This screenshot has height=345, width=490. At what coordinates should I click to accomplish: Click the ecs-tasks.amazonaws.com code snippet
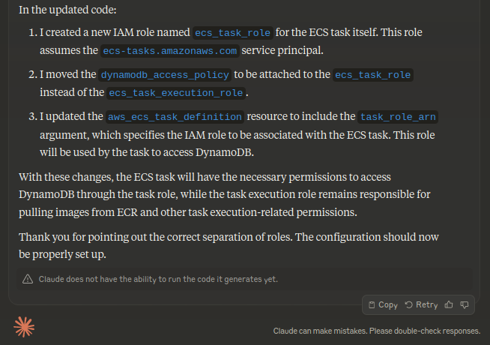[x=169, y=51]
